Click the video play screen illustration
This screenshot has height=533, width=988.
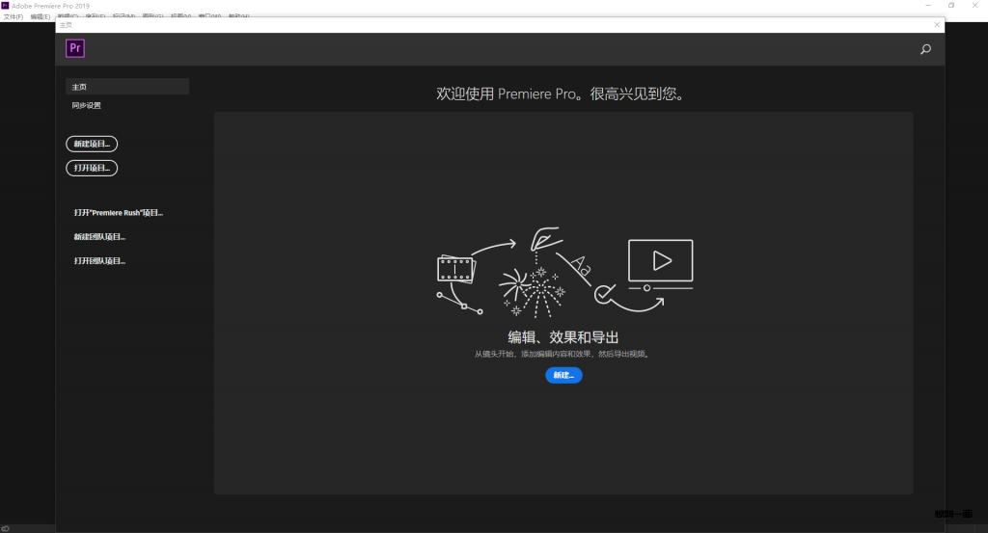pyautogui.click(x=660, y=262)
